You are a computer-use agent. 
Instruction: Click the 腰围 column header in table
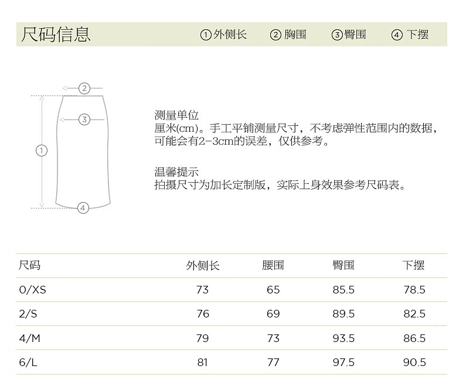pos(273,265)
